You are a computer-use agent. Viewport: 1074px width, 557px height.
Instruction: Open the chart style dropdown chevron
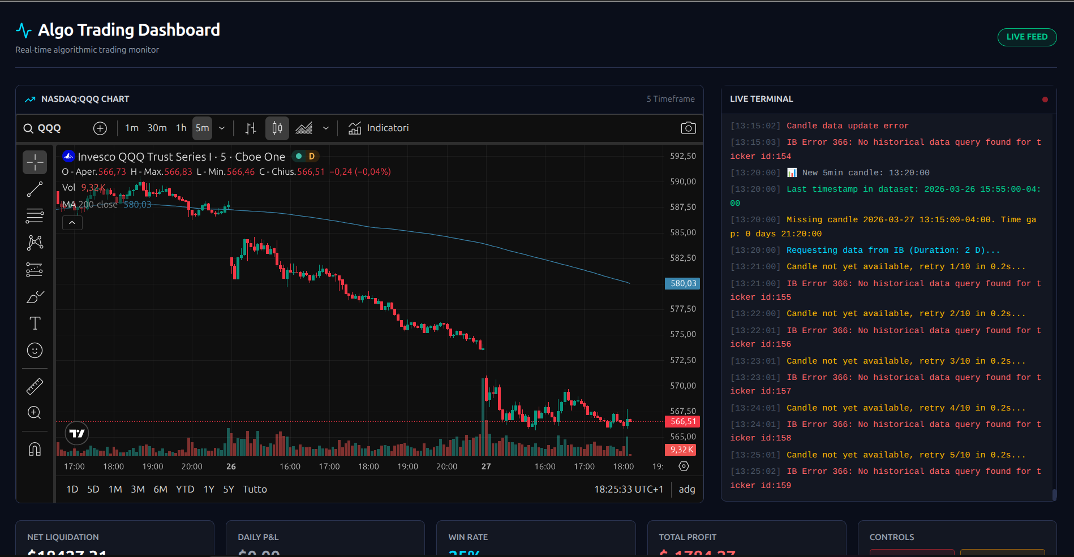pyautogui.click(x=326, y=128)
